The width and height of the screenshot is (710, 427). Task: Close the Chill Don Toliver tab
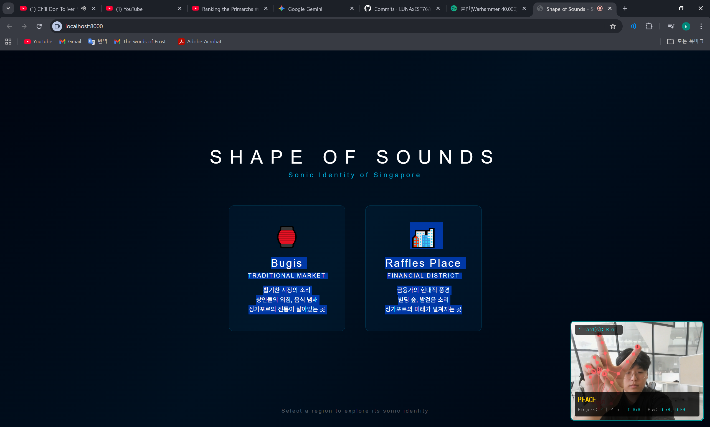coord(93,9)
